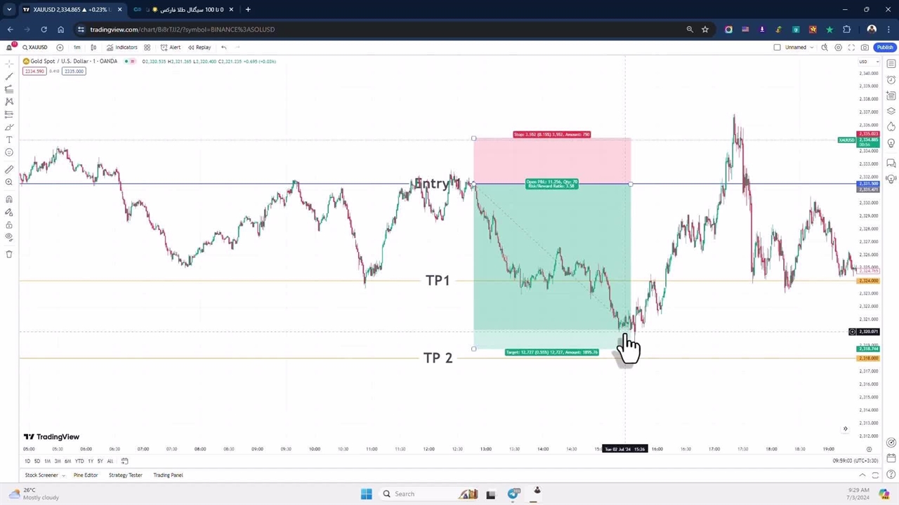
Task: Take a chart snapshot with camera icon
Action: [865, 47]
